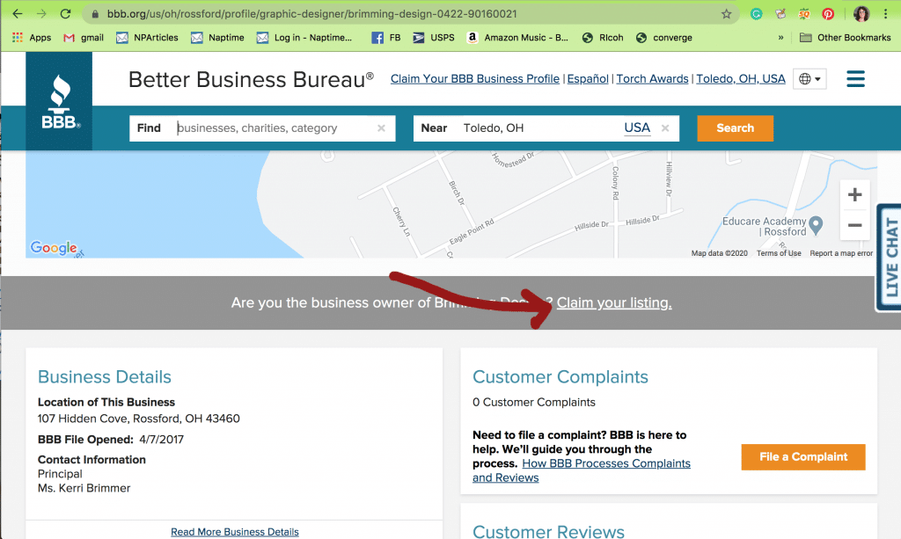Show hidden bookmarks with the double chevron
The image size is (901, 539).
coord(781,38)
